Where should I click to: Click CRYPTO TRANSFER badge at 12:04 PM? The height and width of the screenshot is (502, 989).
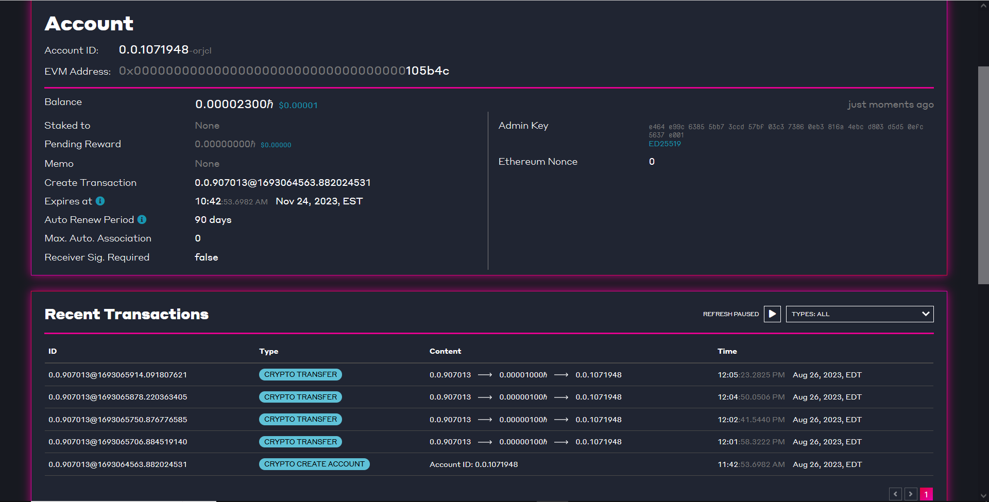300,397
